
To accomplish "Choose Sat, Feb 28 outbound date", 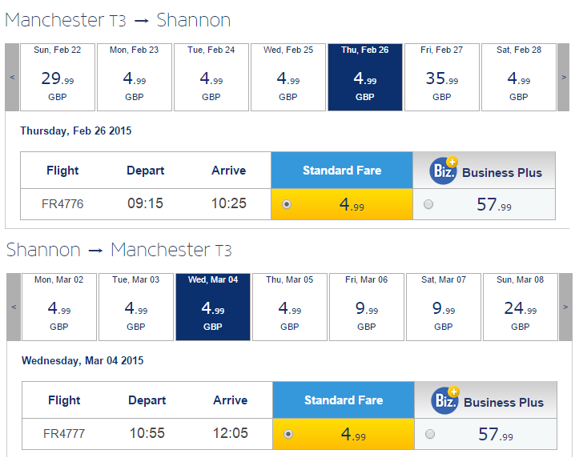I will pos(519,77).
